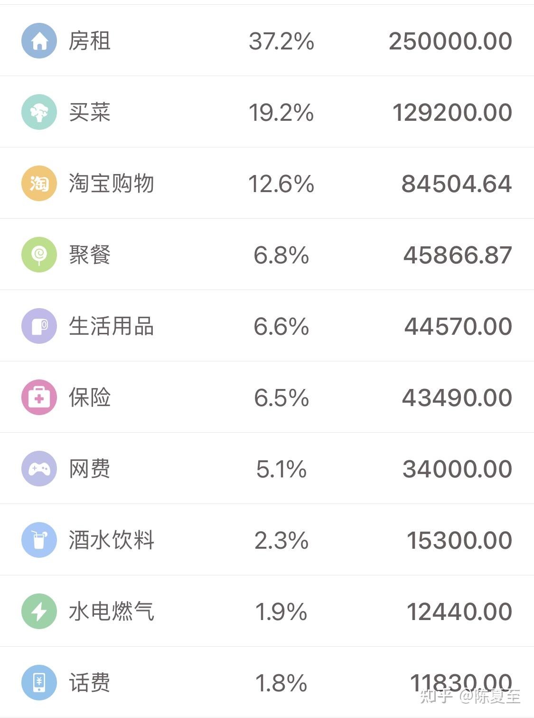Tap the green 聚餐 lollipop icon

39,255
